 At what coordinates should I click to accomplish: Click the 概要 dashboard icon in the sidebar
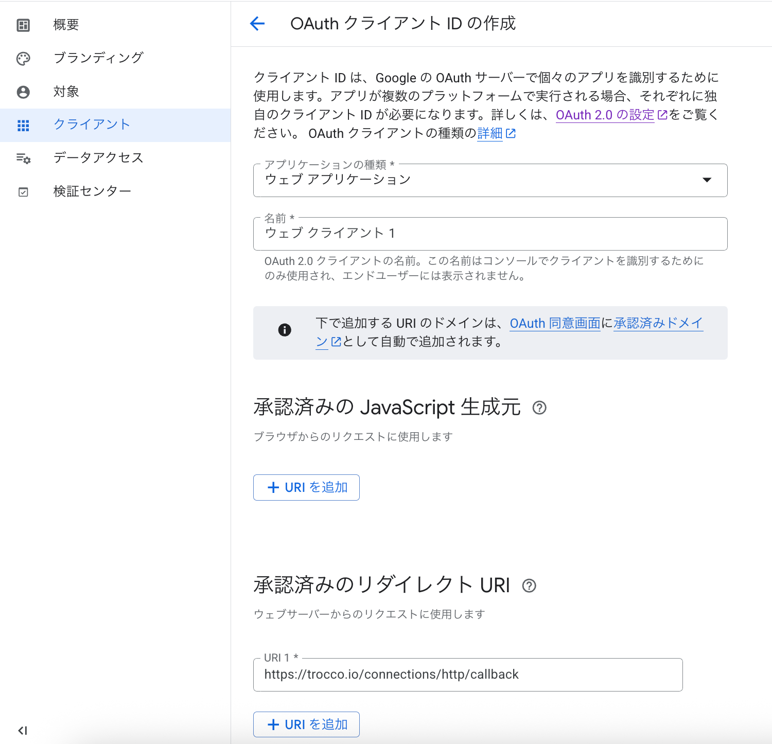(23, 25)
